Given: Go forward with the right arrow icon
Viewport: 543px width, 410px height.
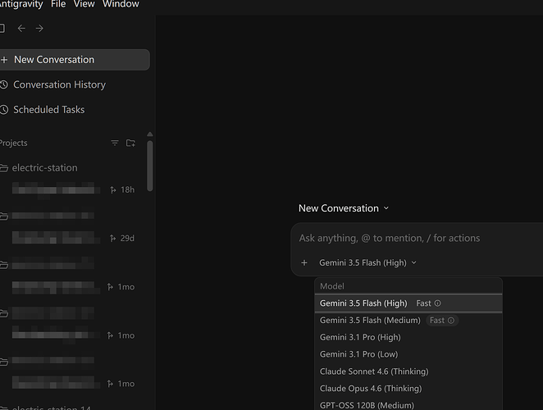Looking at the screenshot, I should [39, 29].
